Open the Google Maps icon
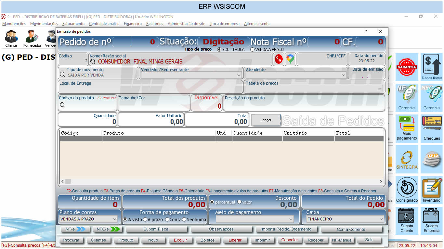The height and width of the screenshot is (249, 444). tap(290, 59)
